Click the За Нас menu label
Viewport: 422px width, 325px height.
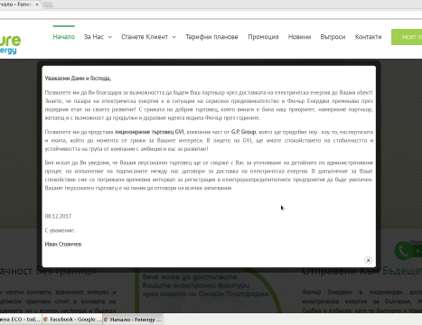pyautogui.click(x=94, y=37)
